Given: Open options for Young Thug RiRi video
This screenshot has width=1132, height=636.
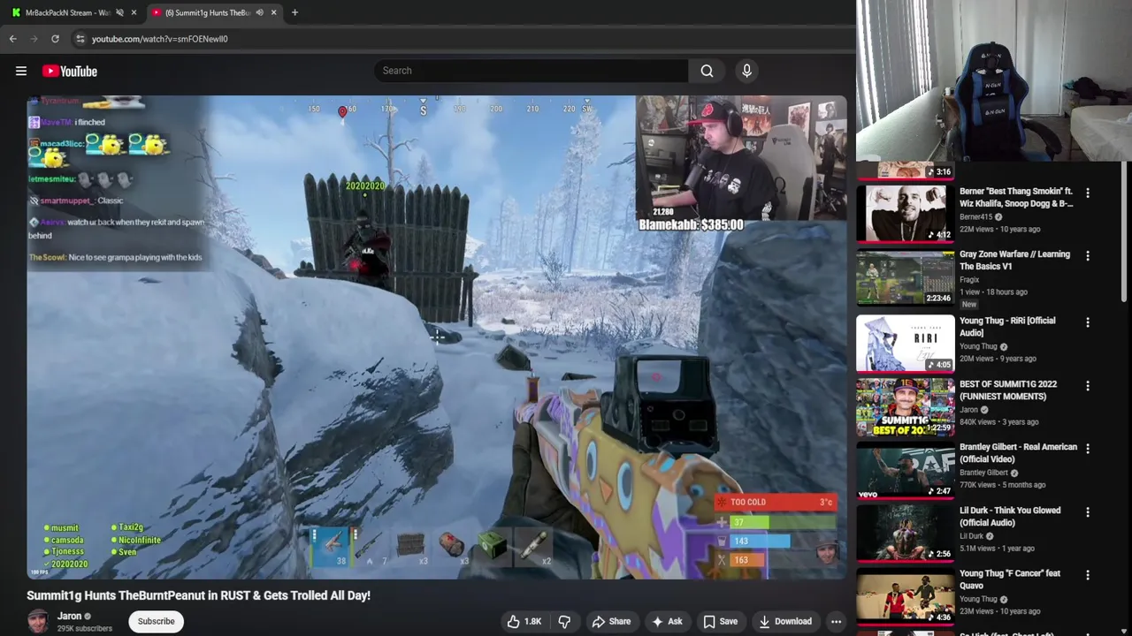Looking at the screenshot, I should click(1088, 322).
